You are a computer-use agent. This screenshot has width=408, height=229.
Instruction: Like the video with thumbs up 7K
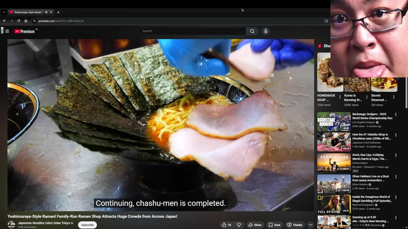[226, 225]
